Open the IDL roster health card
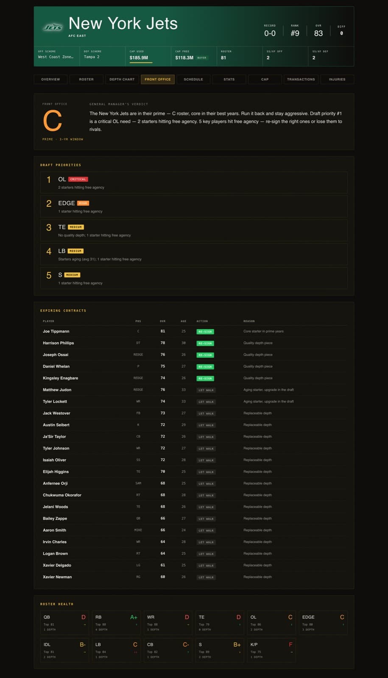The height and width of the screenshot is (678, 388). pyautogui.click(x=65, y=650)
